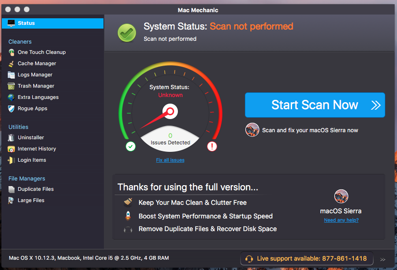
Task: Click the red Unknown status label in gauge
Action: tap(170, 95)
